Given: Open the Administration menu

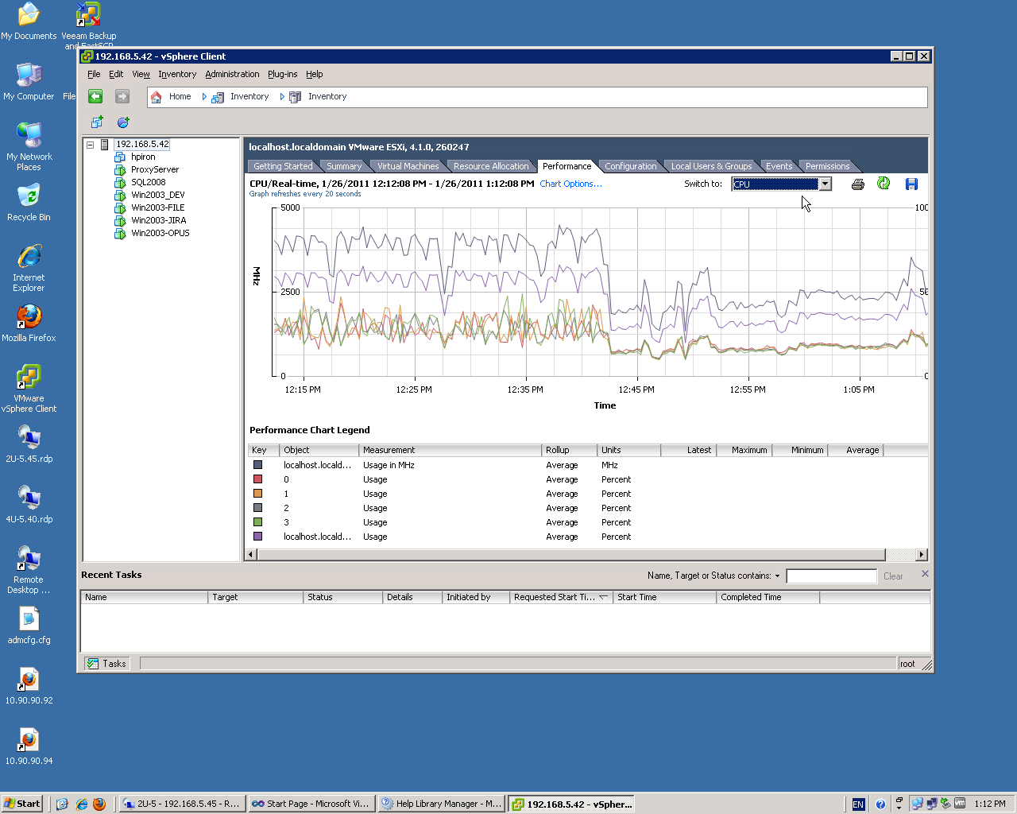Looking at the screenshot, I should click(232, 74).
